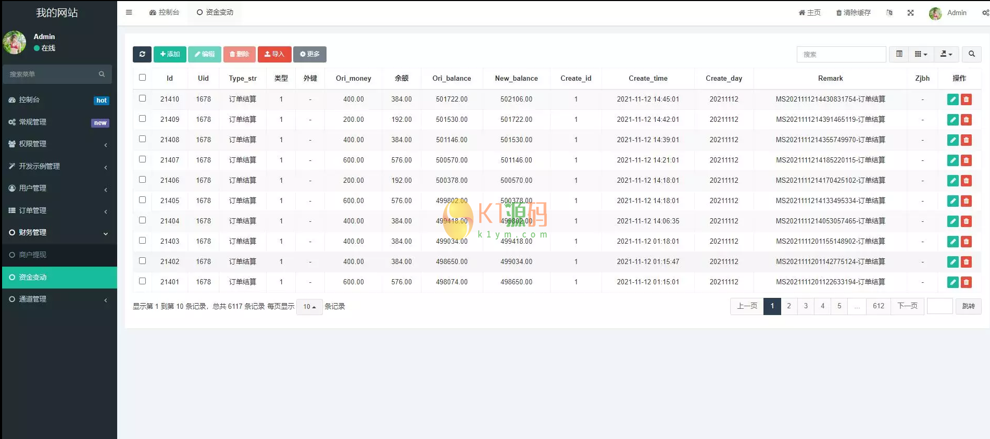Click the sidebar hamburger menu toggle
The height and width of the screenshot is (439, 990).
pos(129,12)
